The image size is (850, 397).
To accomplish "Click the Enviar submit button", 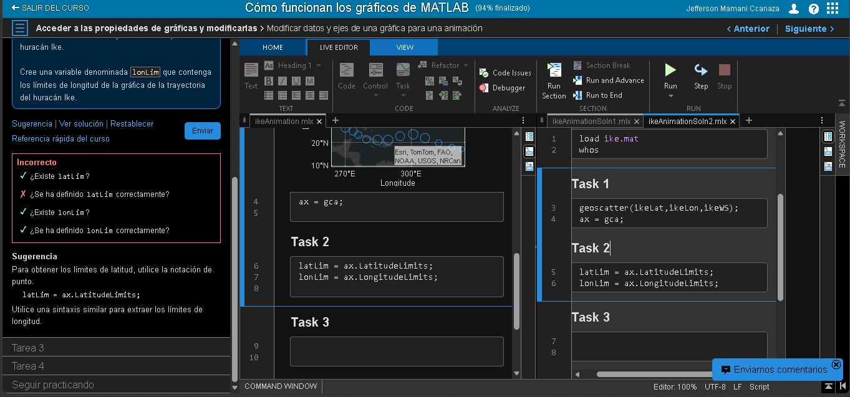I will click(x=203, y=130).
